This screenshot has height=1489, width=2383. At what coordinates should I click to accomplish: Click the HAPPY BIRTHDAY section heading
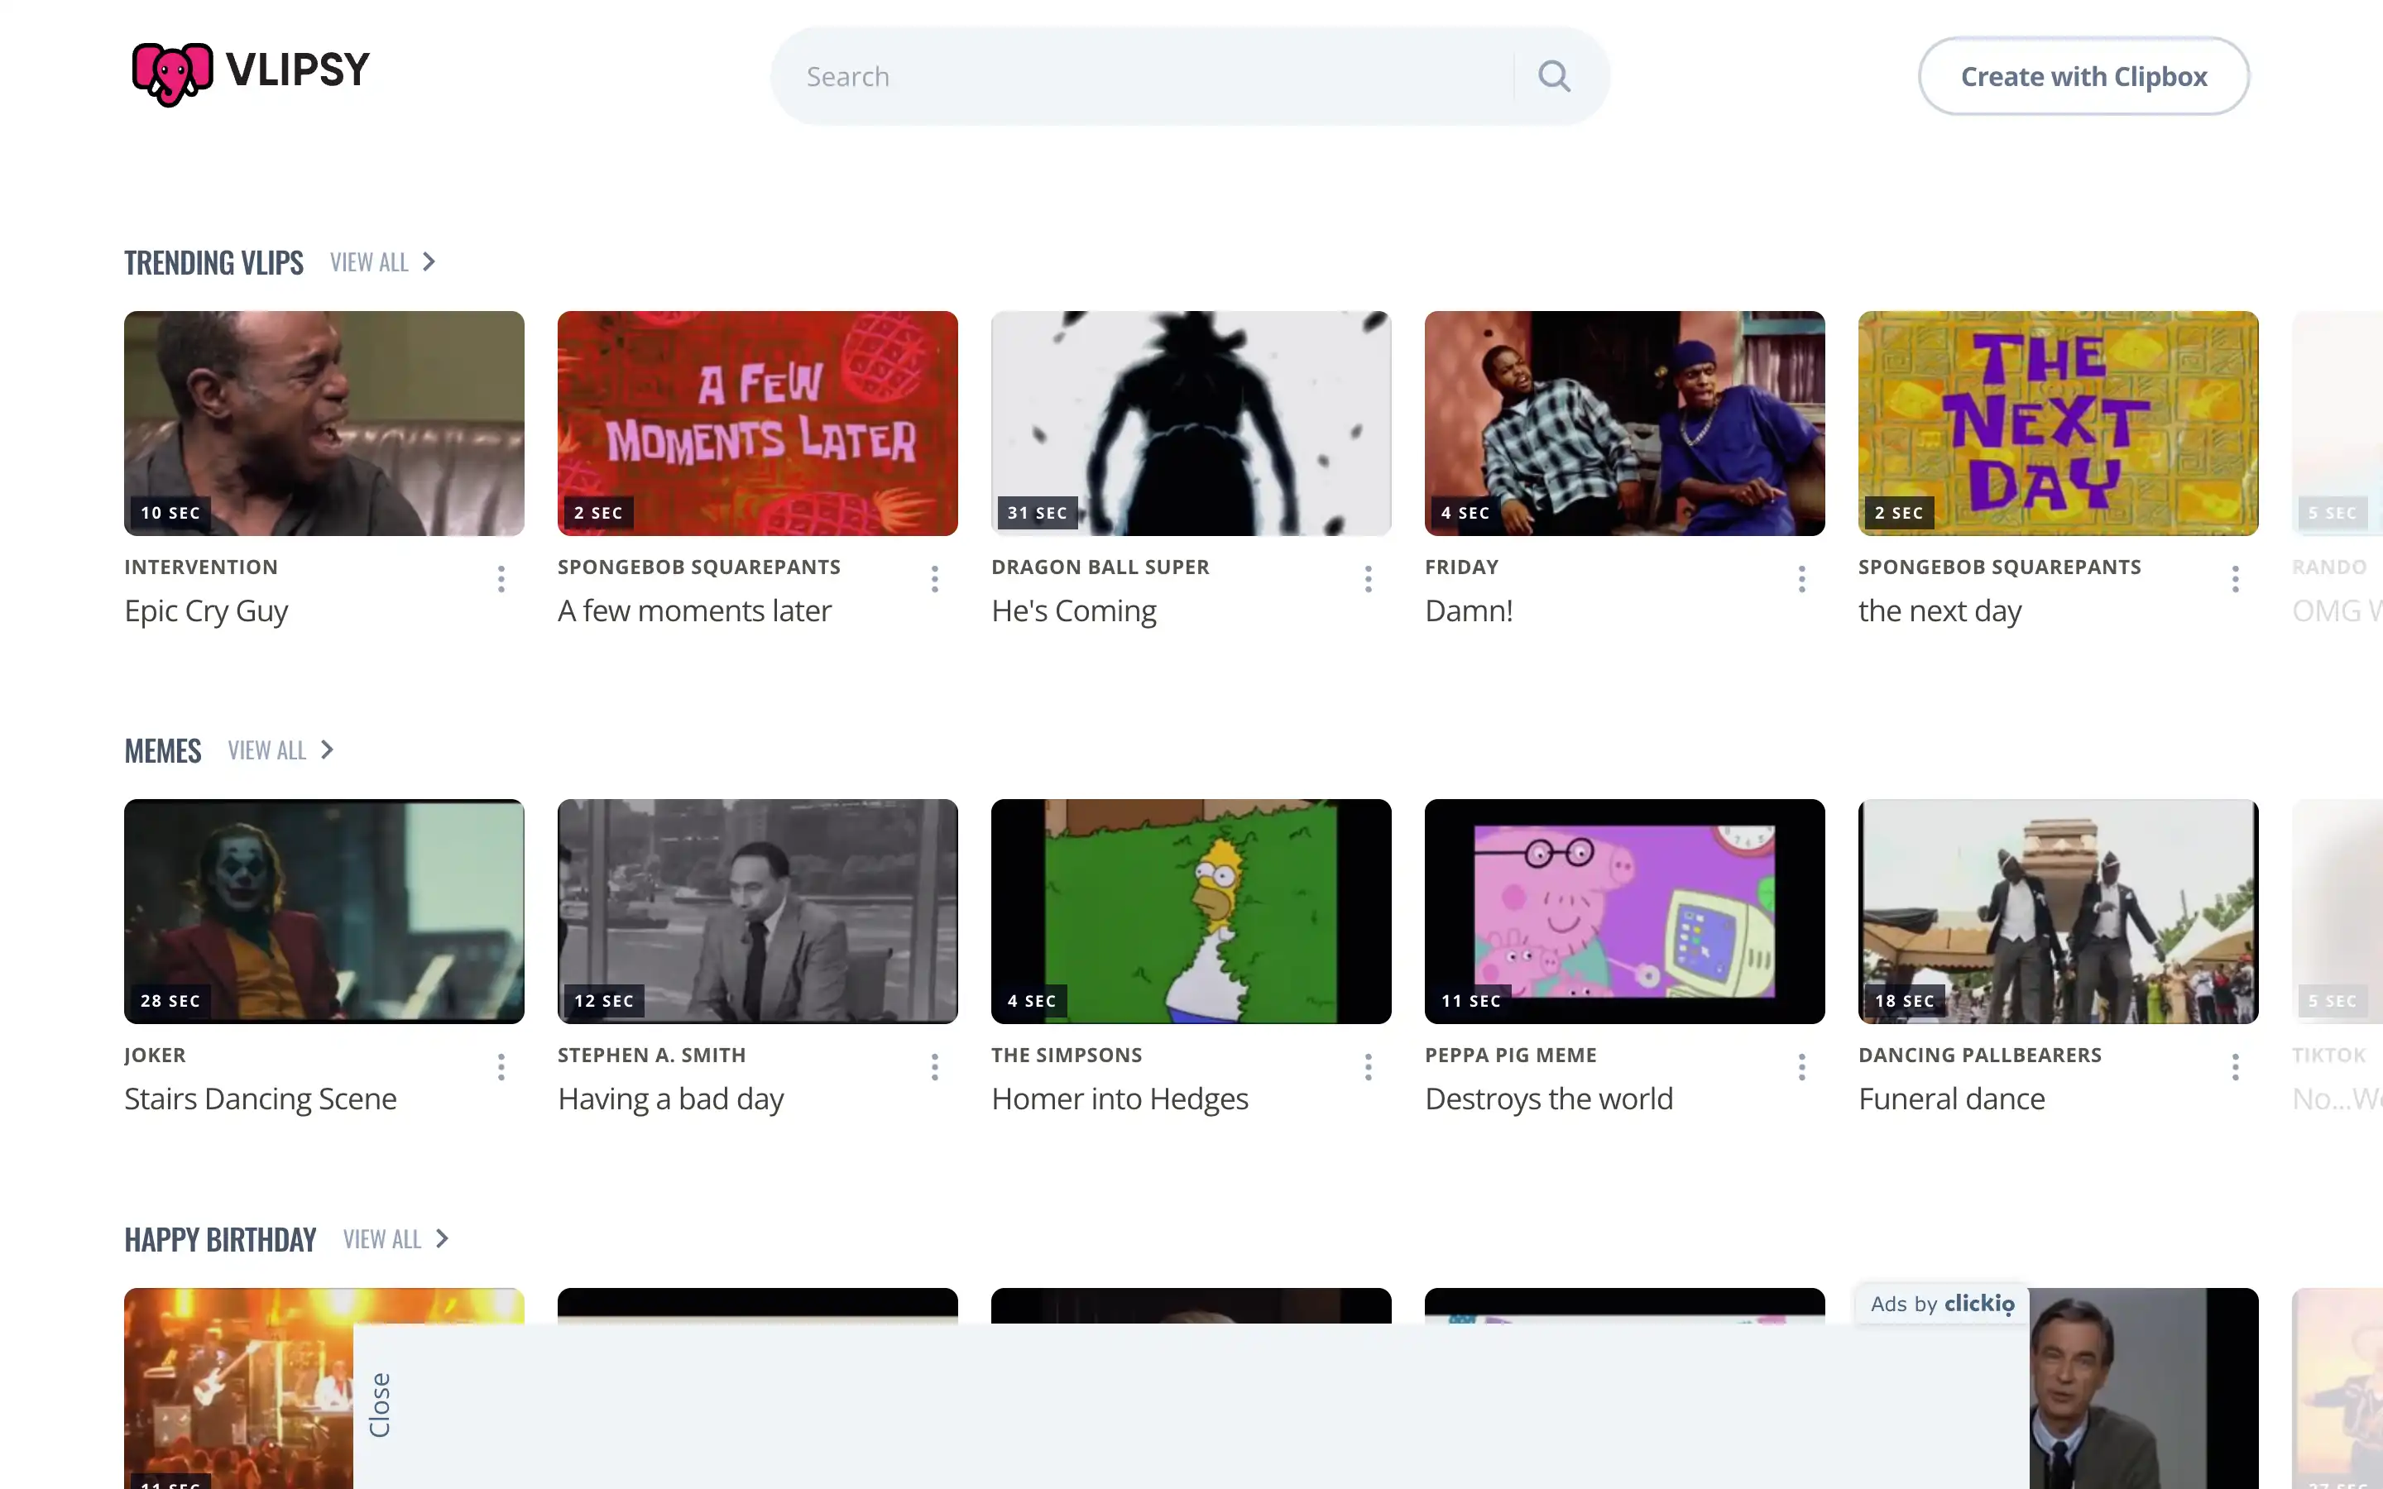tap(219, 1238)
